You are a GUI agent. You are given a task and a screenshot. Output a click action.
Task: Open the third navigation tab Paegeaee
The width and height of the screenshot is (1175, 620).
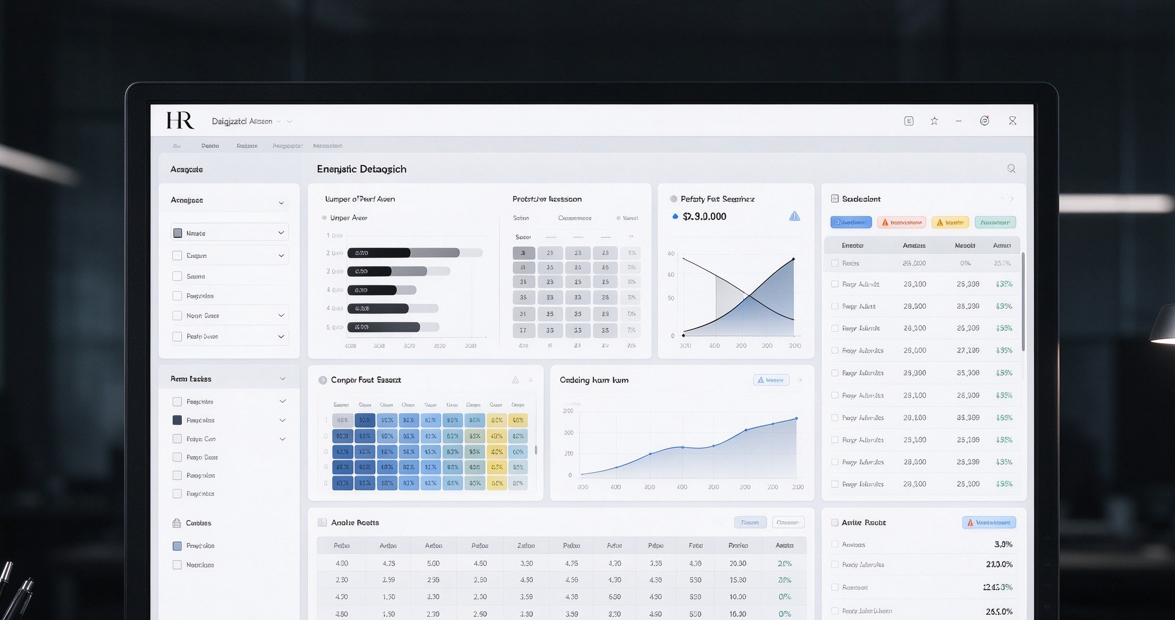click(287, 146)
